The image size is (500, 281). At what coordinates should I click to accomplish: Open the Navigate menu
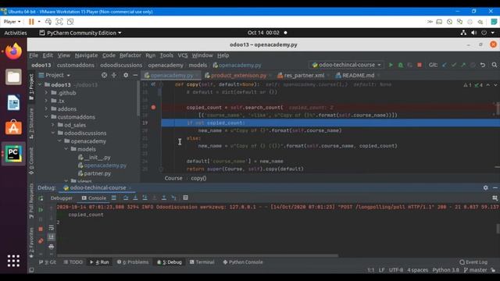coord(86,55)
